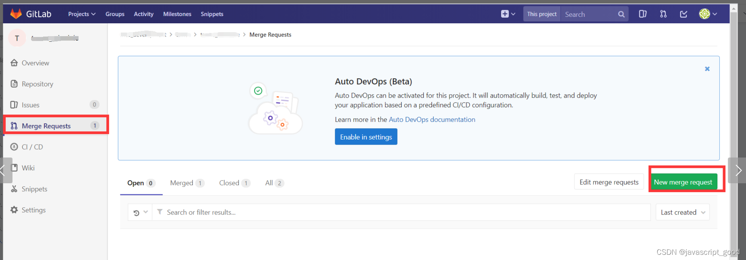Select Merge Requests in the sidebar

(x=56, y=125)
